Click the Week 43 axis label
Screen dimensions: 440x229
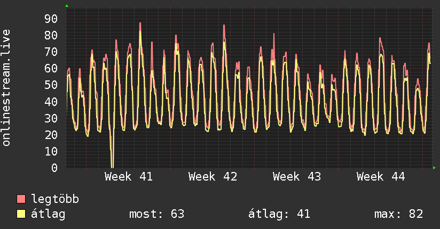point(296,177)
